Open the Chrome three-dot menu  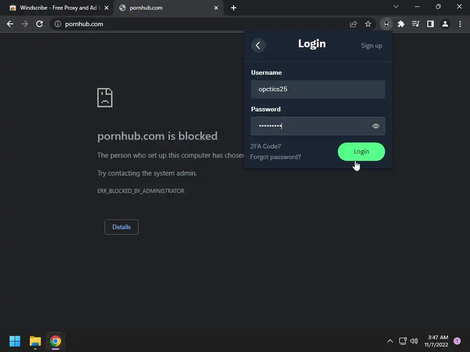460,24
